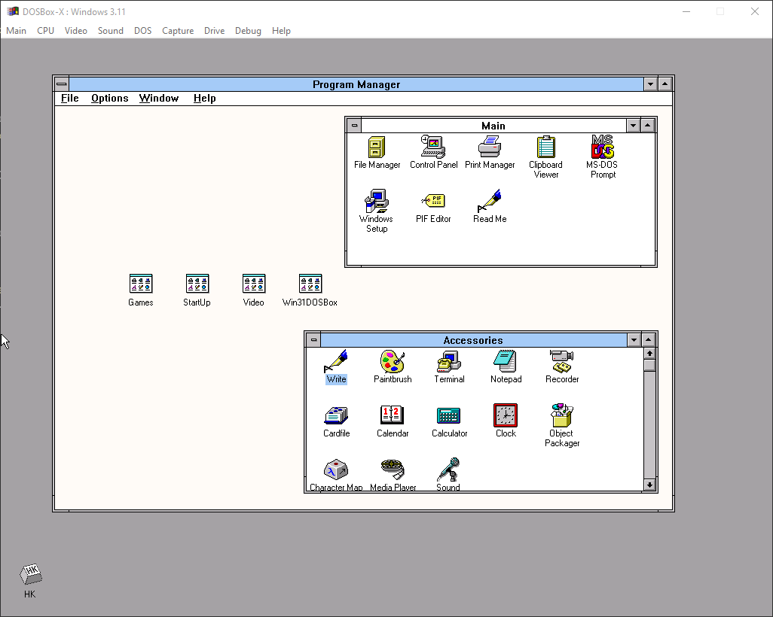
Task: Select Windows Setup icon
Action: (x=377, y=201)
